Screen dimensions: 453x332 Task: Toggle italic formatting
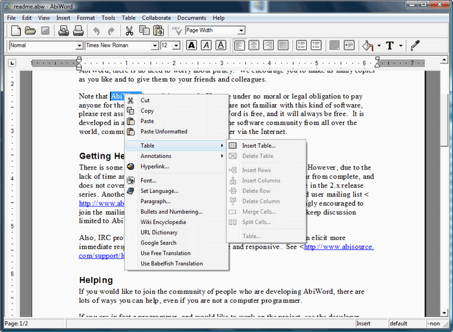click(206, 45)
